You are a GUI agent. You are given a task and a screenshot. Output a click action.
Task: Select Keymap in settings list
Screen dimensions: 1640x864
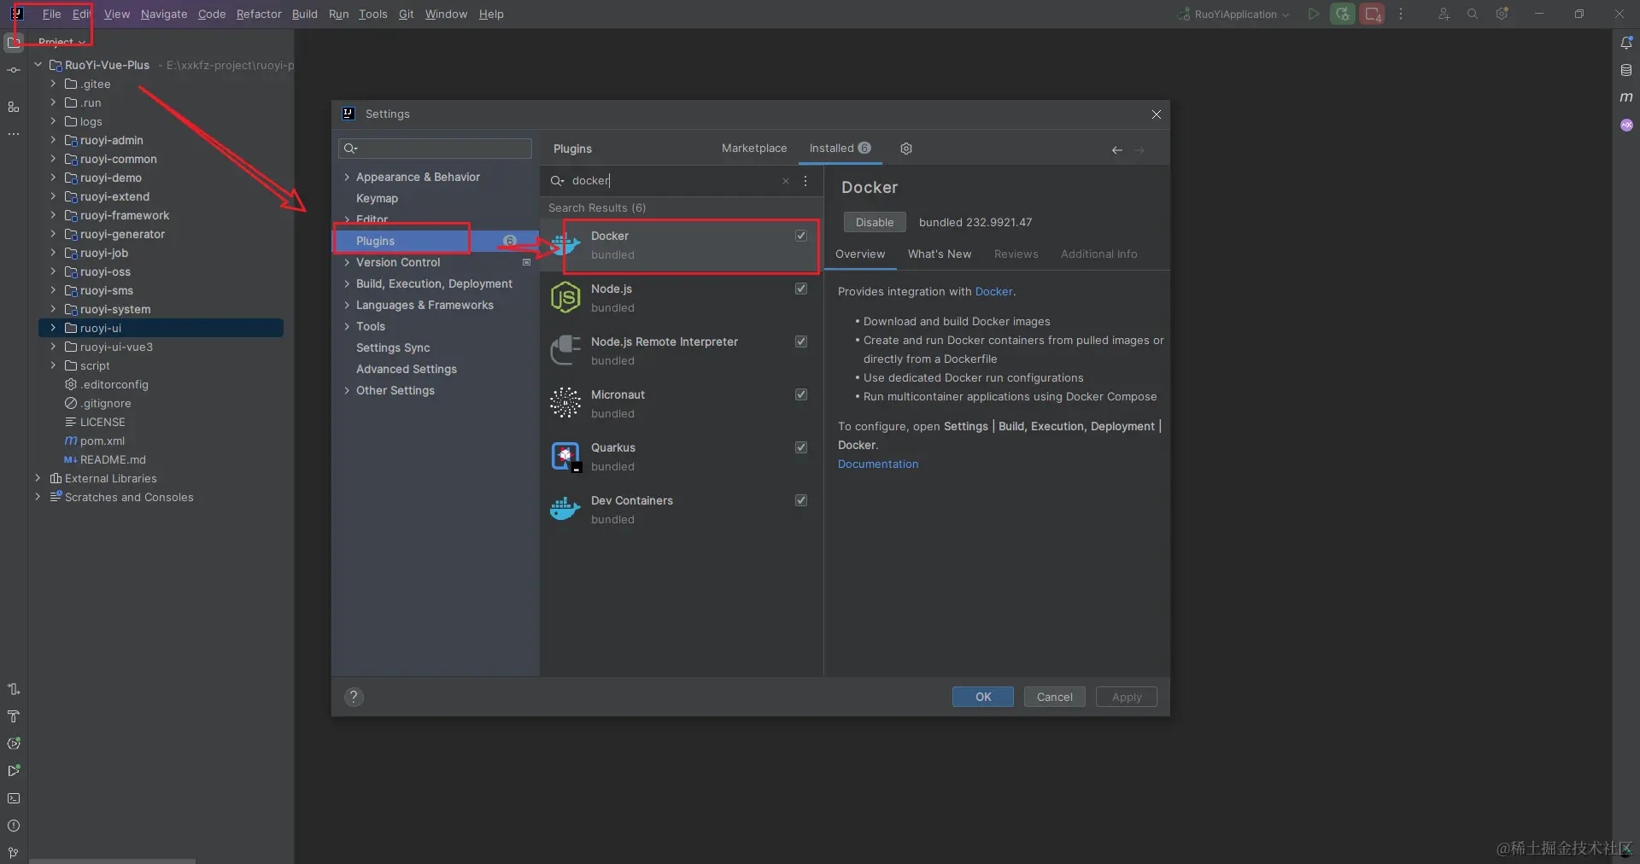(x=377, y=199)
